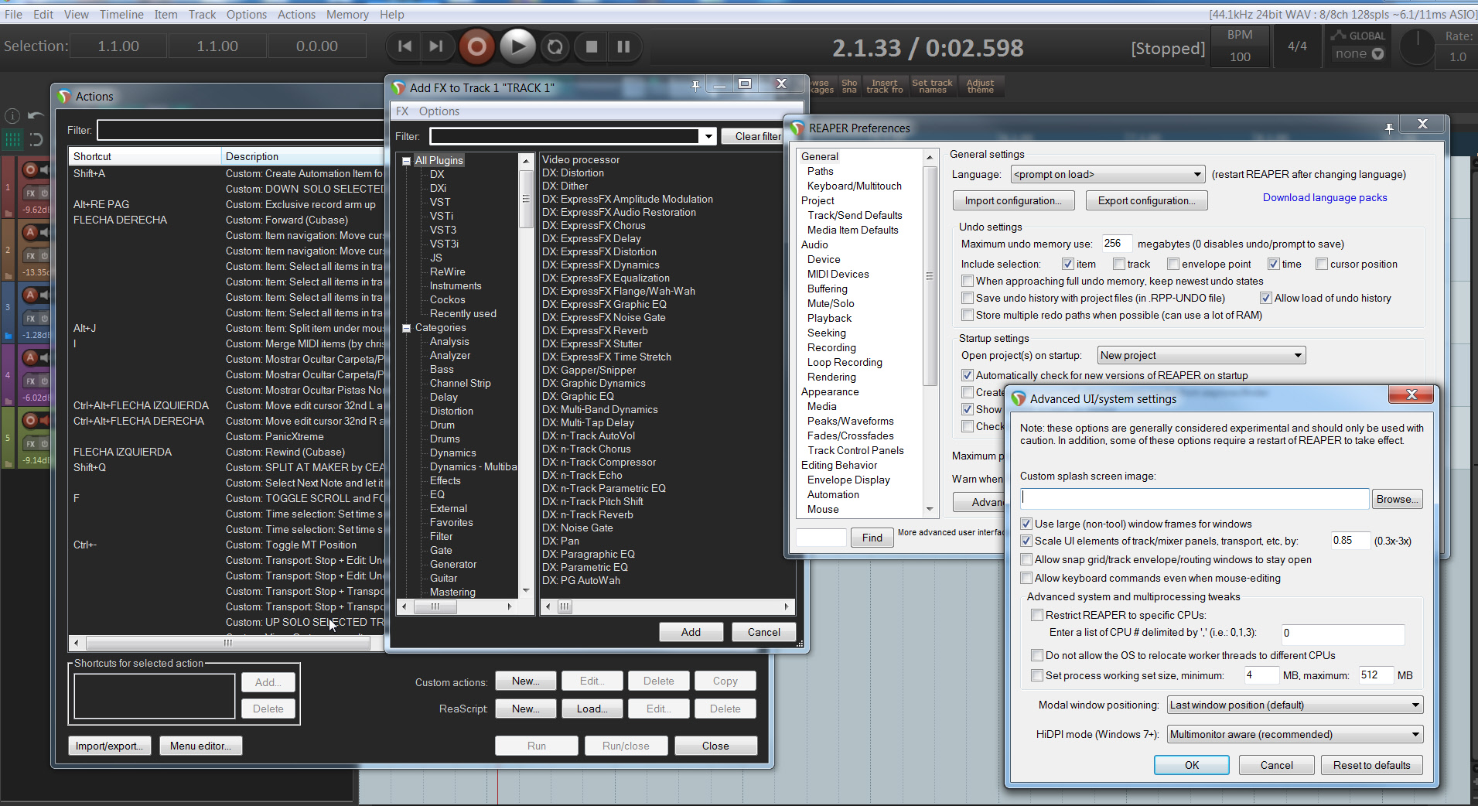Toggle the A record arm button on track 3
Viewport: 1478px width, 806px height.
click(x=30, y=295)
